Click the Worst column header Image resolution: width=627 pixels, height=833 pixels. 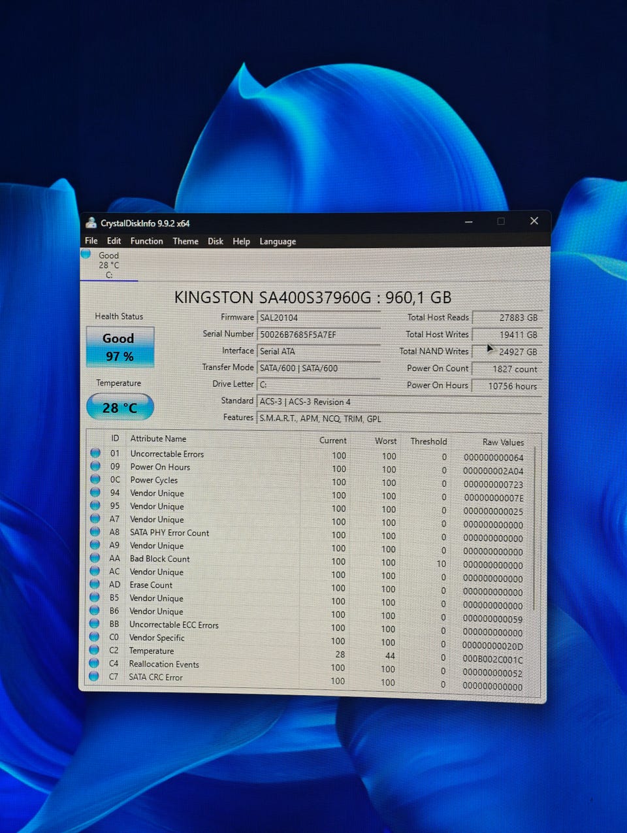tap(385, 441)
